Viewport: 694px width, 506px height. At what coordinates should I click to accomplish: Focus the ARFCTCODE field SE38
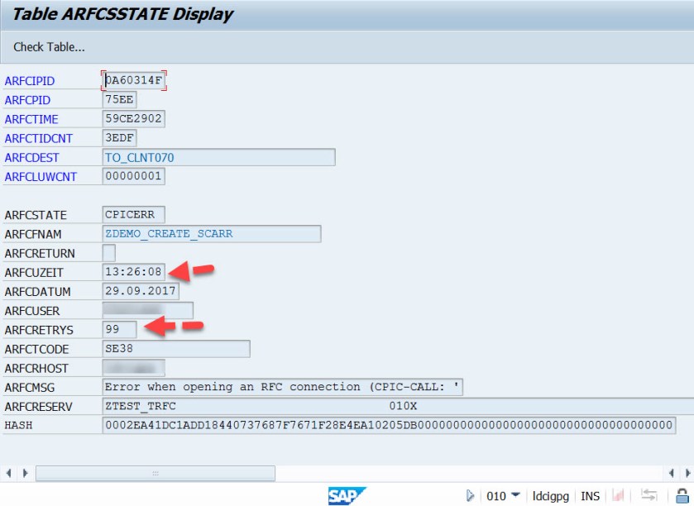click(x=176, y=349)
